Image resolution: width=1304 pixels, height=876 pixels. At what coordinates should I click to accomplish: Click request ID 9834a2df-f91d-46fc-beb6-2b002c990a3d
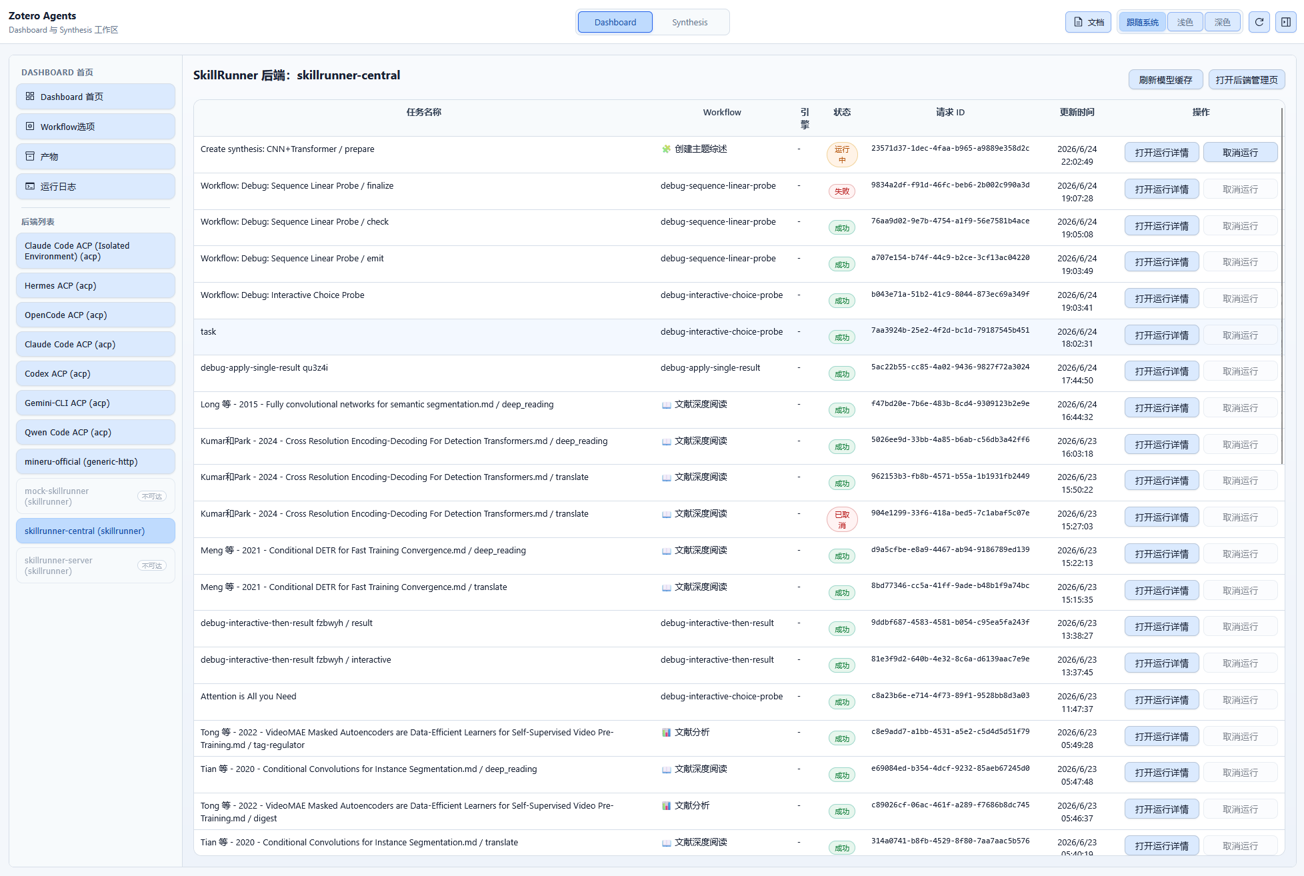[x=950, y=185]
